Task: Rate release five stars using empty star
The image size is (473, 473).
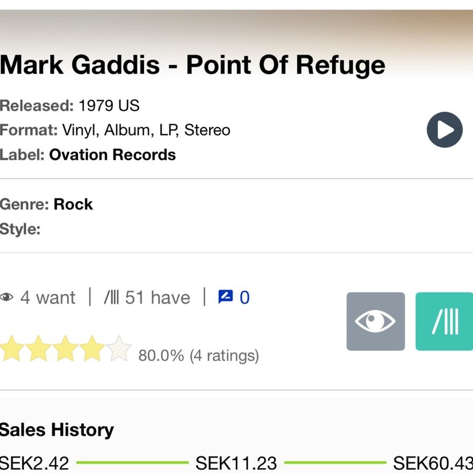Action: point(119,348)
